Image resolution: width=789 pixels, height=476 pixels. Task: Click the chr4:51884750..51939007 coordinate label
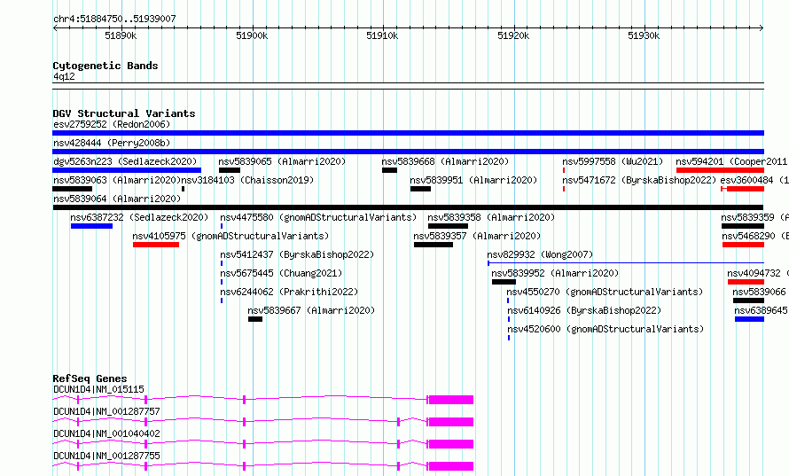(114, 20)
